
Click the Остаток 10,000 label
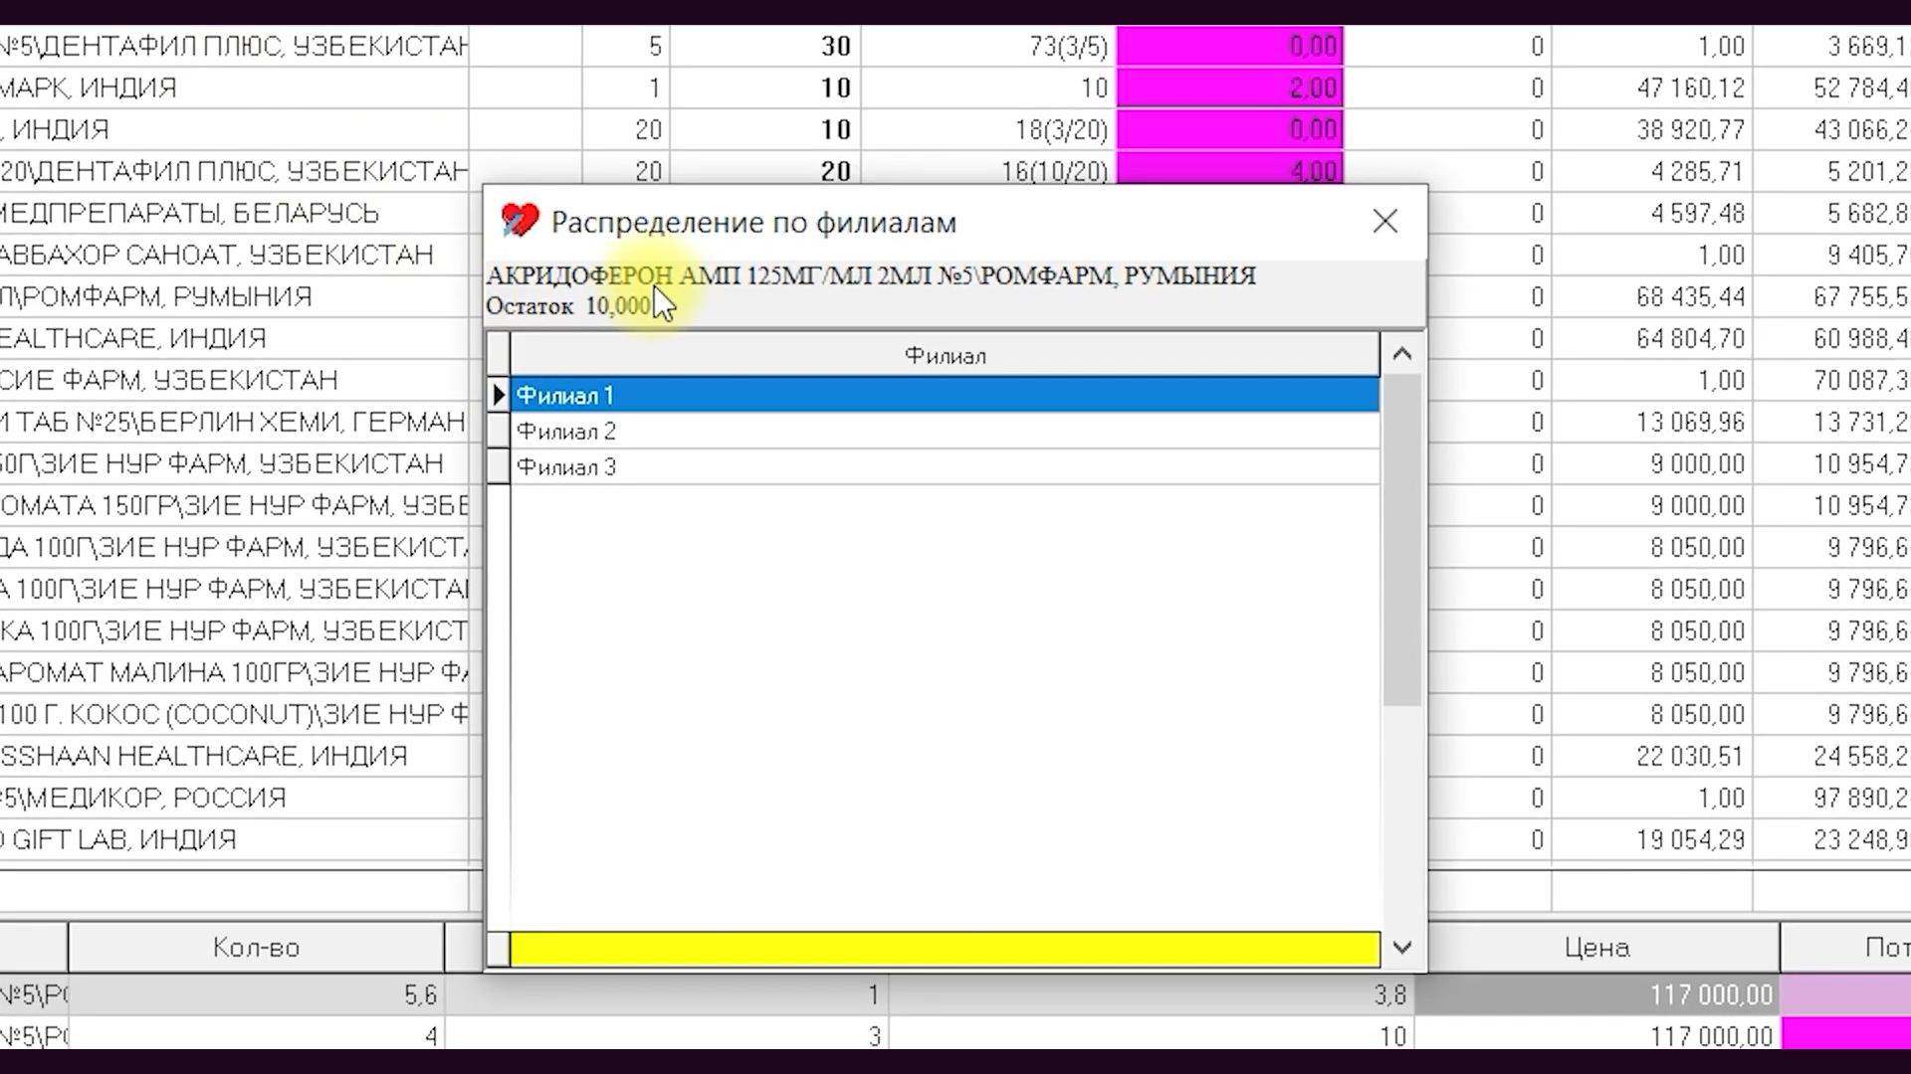click(568, 305)
